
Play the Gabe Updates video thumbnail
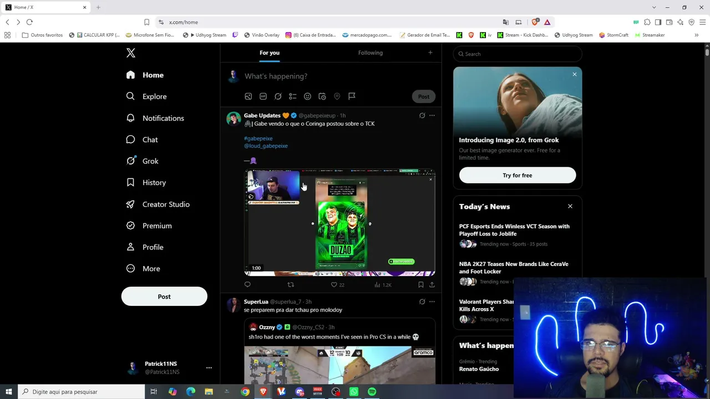point(339,223)
